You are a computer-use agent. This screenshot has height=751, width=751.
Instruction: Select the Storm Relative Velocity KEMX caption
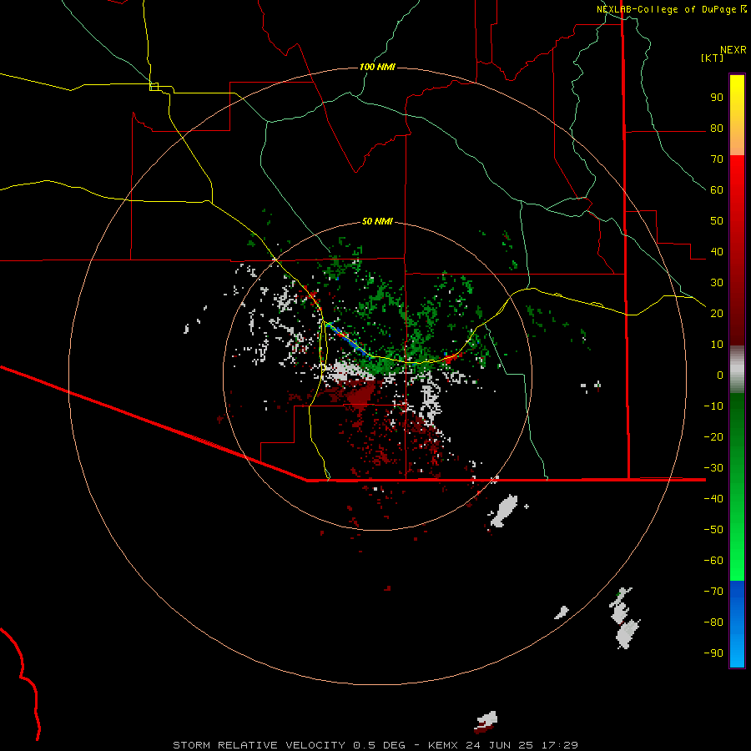(x=375, y=745)
